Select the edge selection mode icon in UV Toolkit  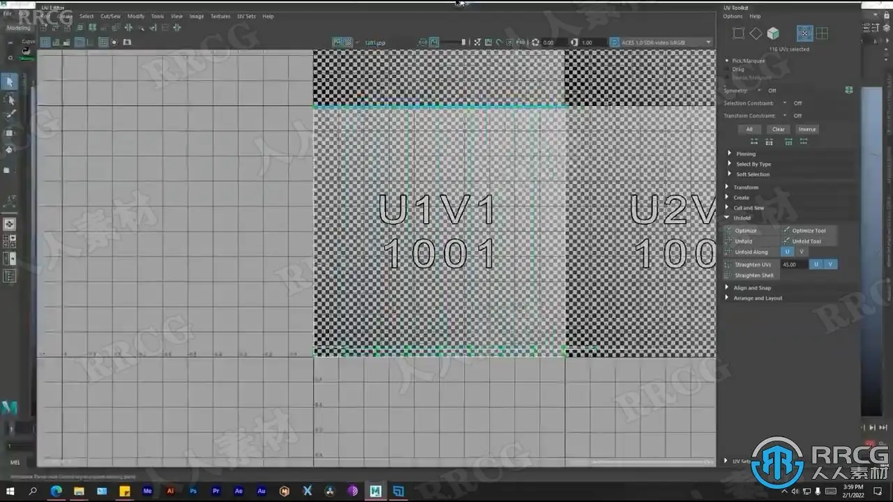[756, 33]
